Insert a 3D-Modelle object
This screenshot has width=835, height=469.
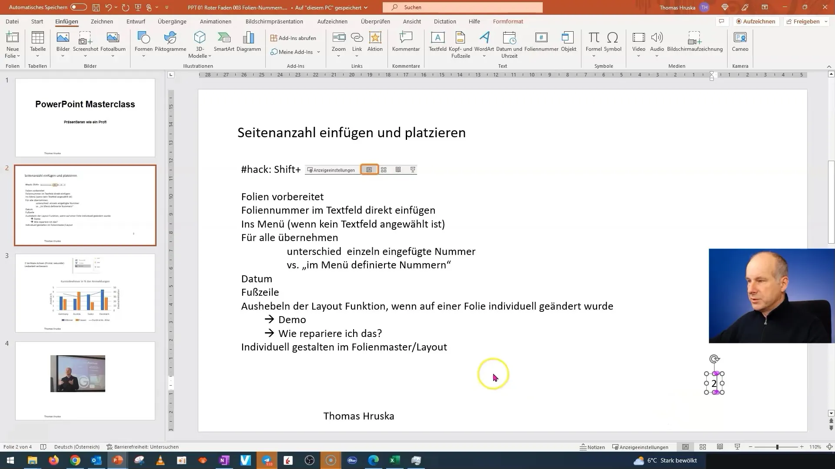(x=200, y=44)
